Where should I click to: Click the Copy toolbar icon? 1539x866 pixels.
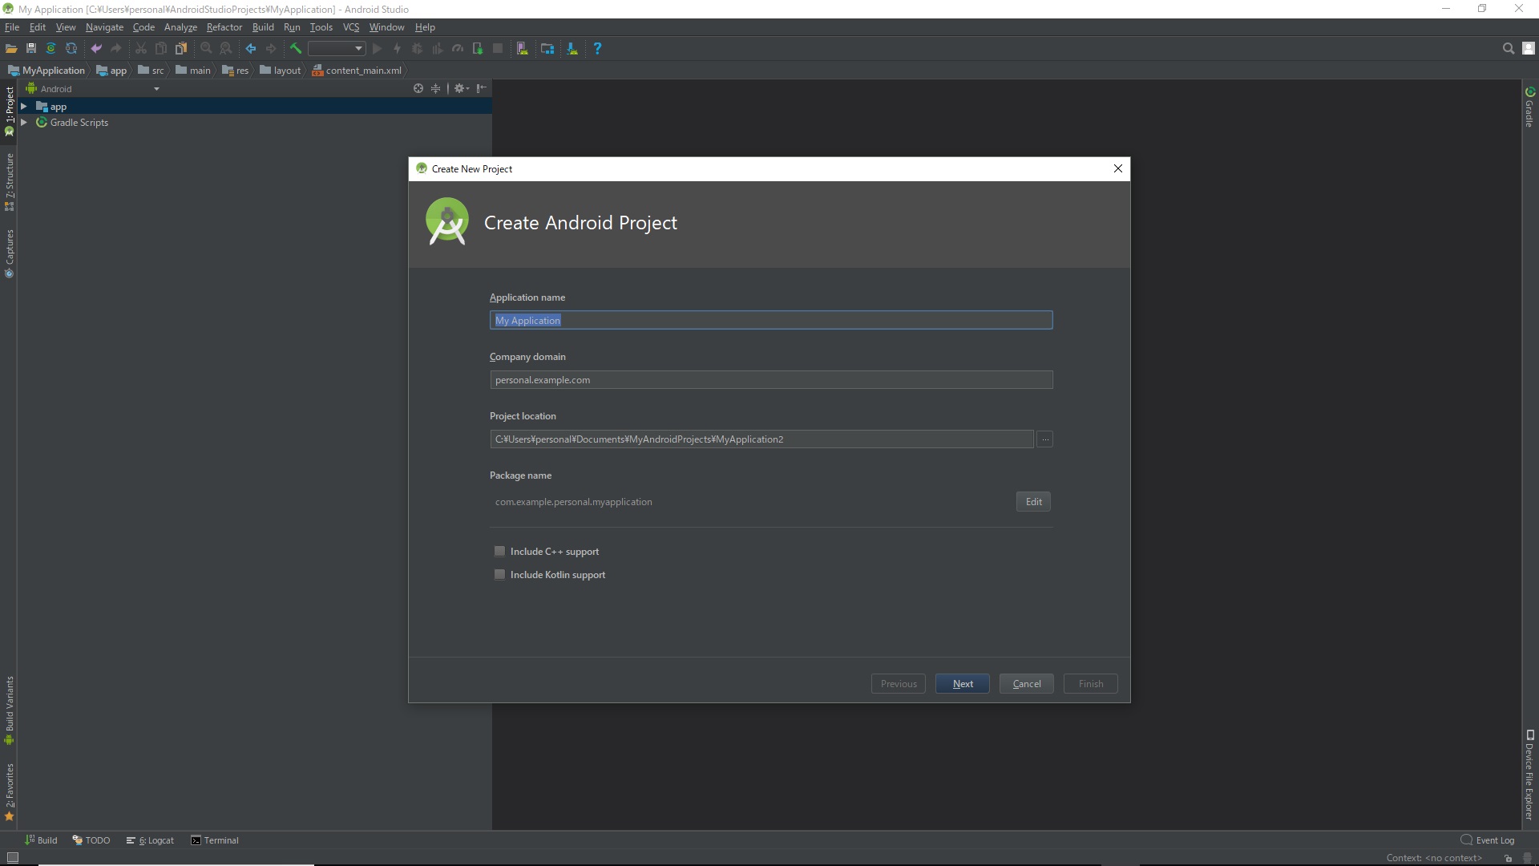(x=161, y=49)
